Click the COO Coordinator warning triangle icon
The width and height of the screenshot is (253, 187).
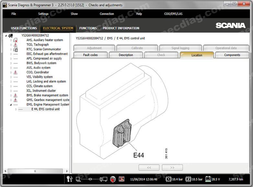click(x=15, y=73)
